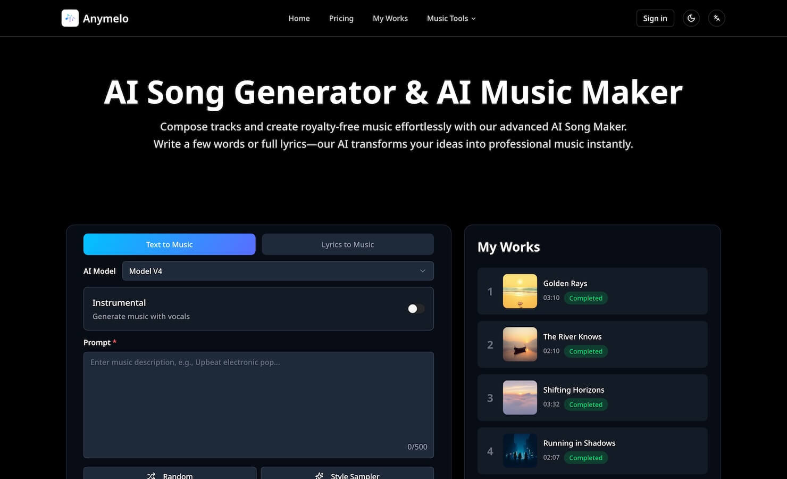Image resolution: width=787 pixels, height=479 pixels.
Task: Navigate to the Home link
Action: 299,18
